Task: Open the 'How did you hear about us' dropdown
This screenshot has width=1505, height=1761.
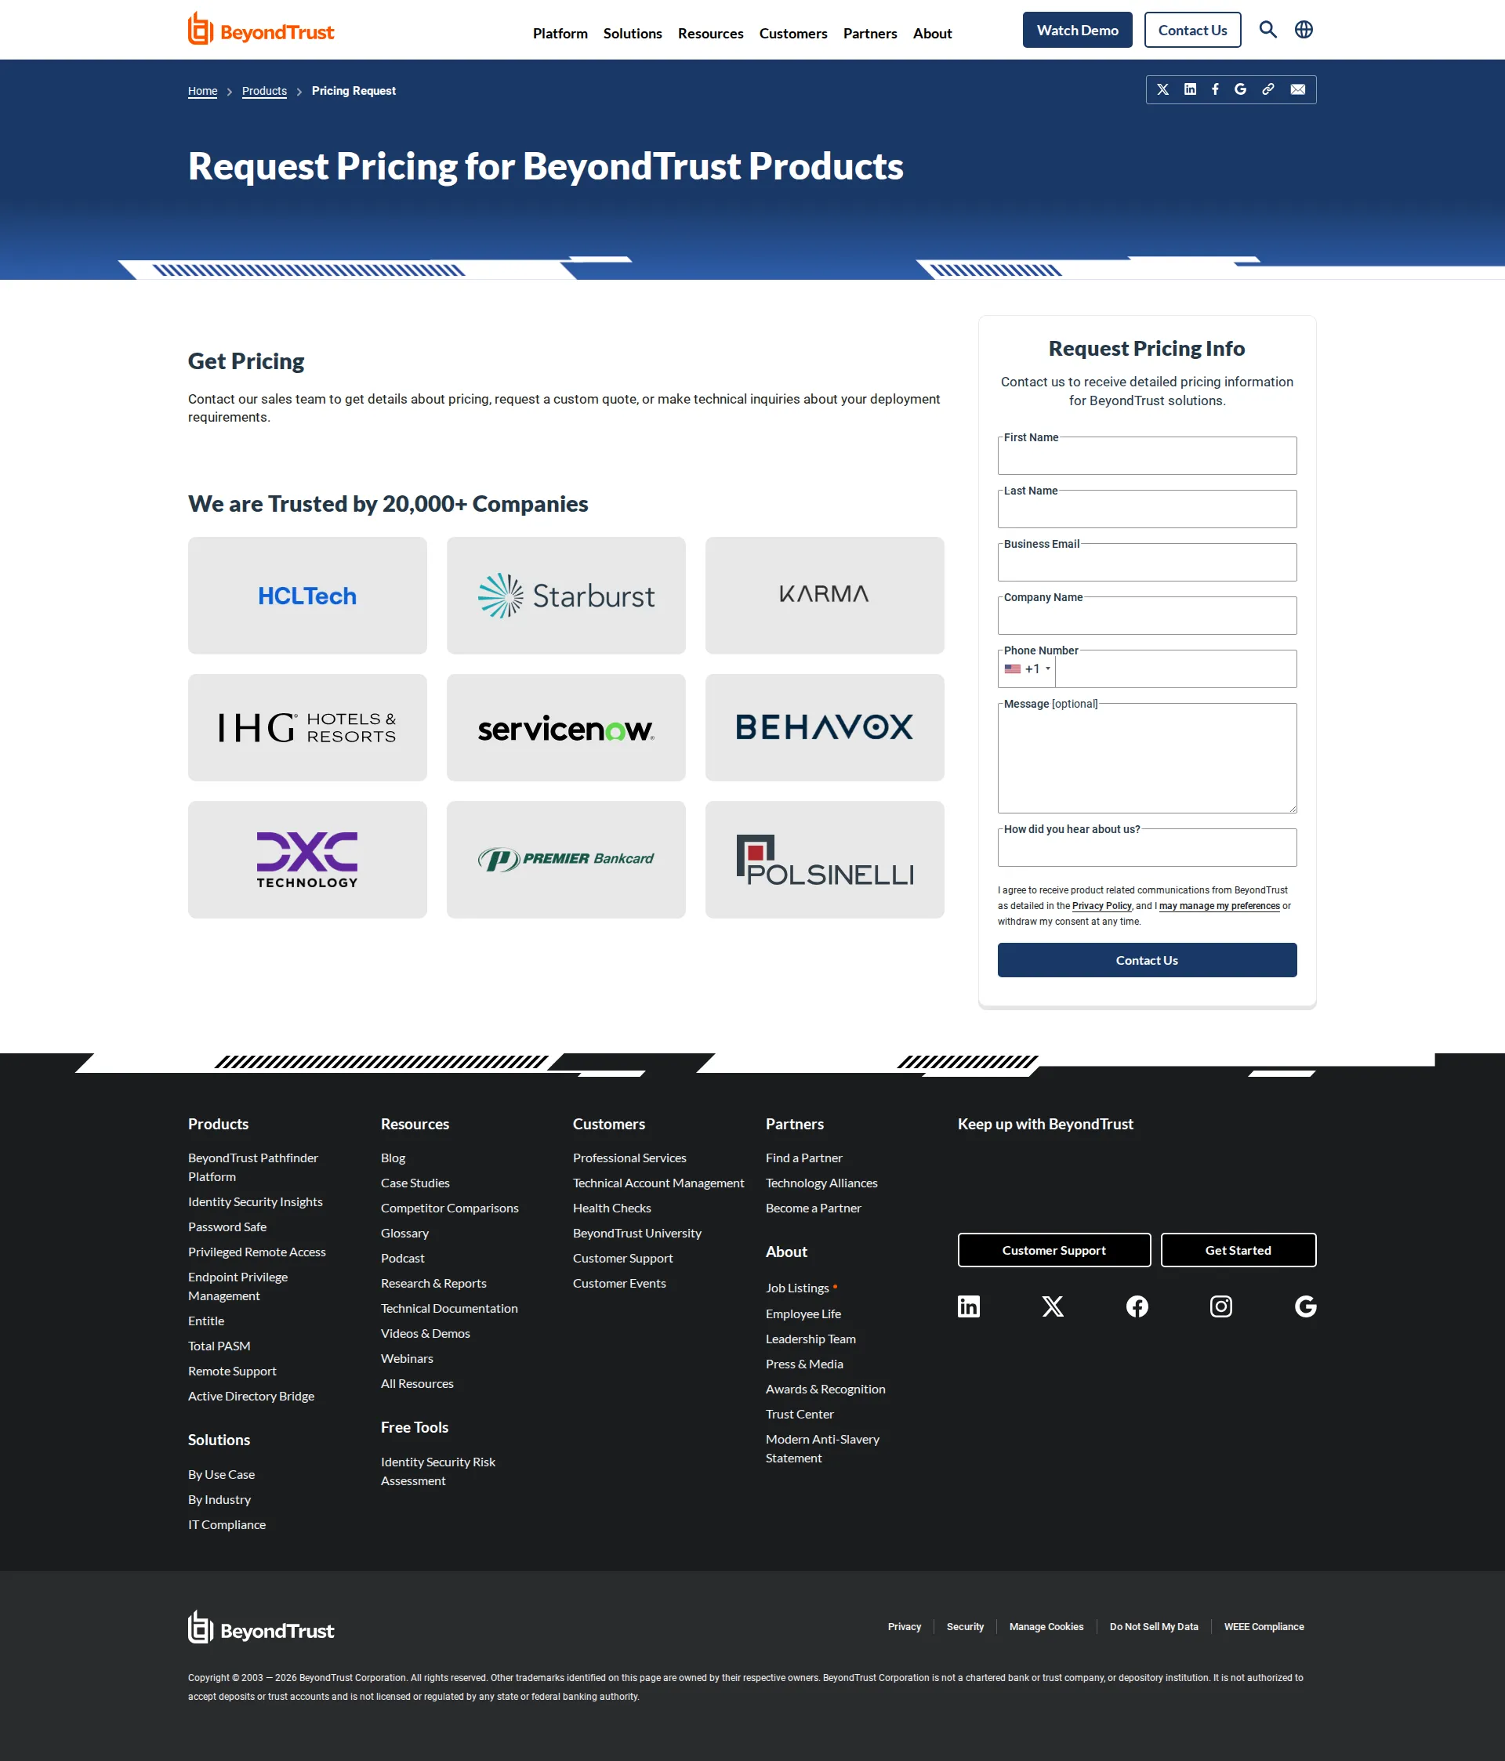Action: (x=1146, y=847)
